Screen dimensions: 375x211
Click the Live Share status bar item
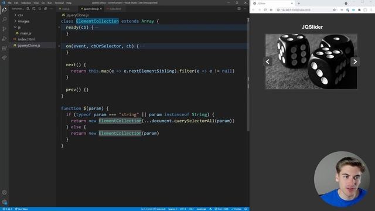tap(22, 209)
